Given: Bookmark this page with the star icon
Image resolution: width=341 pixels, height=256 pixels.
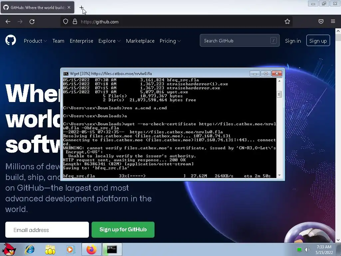Looking at the screenshot, I should pyautogui.click(x=287, y=21).
